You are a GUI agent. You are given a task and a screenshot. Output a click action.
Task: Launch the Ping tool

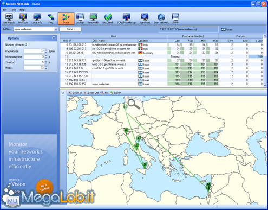click(x=51, y=18)
